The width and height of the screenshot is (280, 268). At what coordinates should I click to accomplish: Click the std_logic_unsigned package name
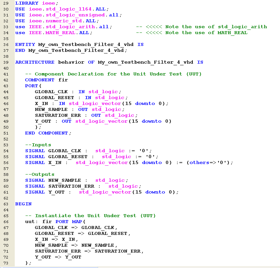point(75,15)
